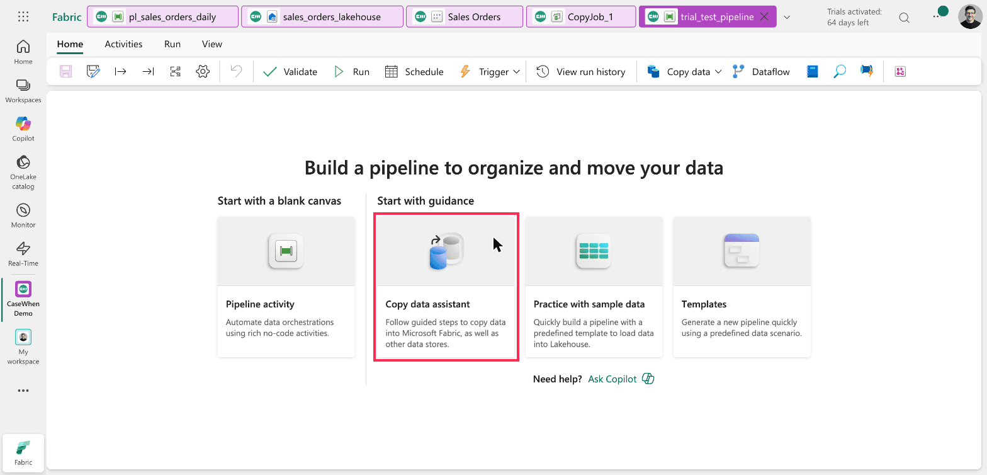Switch to the Run ribbon tab

[x=172, y=44]
